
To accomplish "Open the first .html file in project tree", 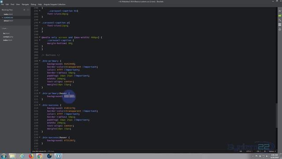I will coord(6,34).
